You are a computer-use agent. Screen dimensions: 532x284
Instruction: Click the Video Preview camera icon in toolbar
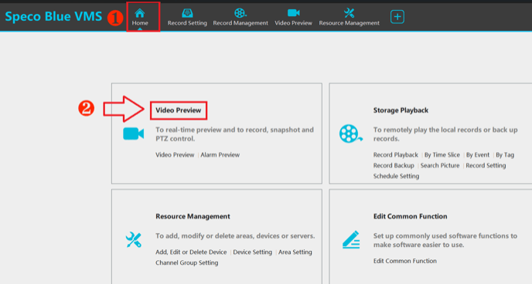(x=294, y=13)
